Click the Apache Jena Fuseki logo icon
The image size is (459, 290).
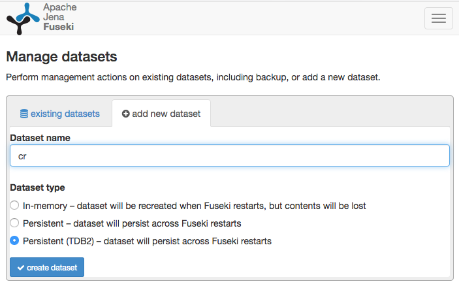tap(22, 18)
